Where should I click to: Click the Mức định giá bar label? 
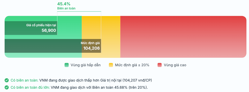pos(90,43)
